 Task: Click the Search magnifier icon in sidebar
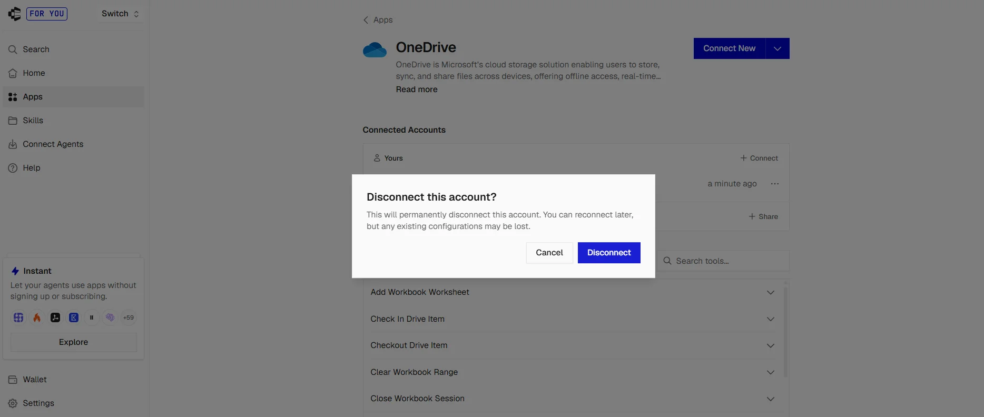[13, 49]
